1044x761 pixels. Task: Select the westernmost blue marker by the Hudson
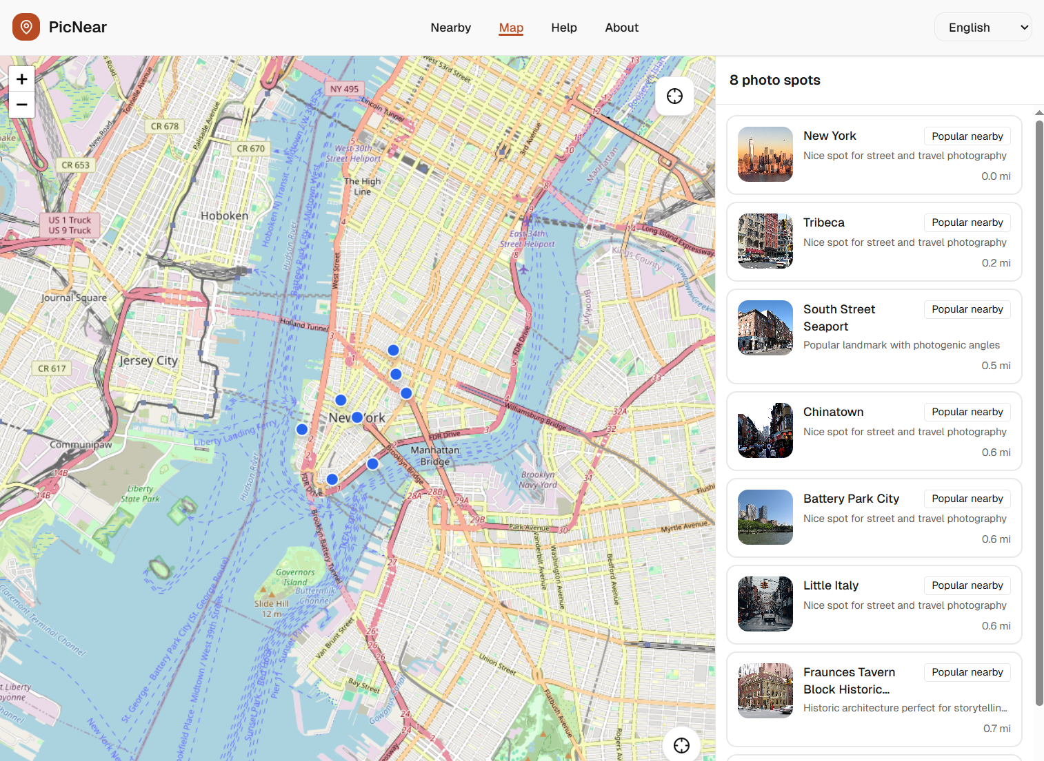pyautogui.click(x=301, y=429)
